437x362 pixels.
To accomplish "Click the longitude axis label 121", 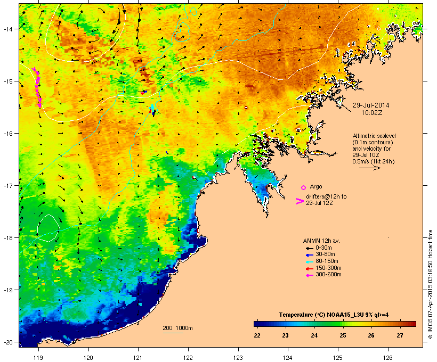I will coord(138,358).
